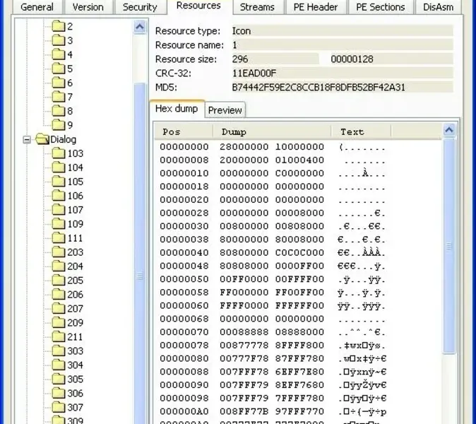This screenshot has height=424, width=476.
Task: Click the hex dump vertical scrollbar thumb
Action: tap(449, 246)
